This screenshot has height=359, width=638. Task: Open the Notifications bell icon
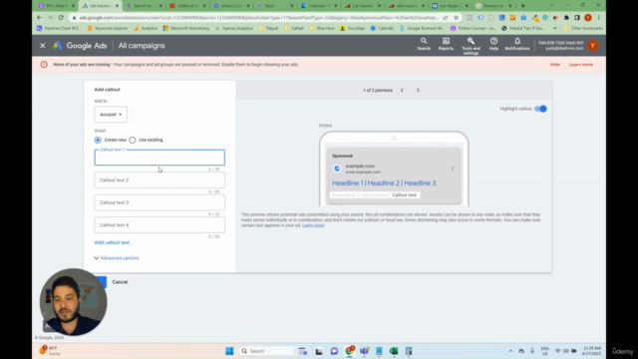tap(517, 44)
